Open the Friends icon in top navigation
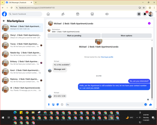 click(63, 14)
